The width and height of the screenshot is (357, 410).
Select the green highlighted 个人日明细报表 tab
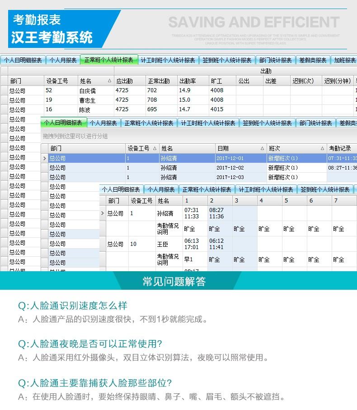[63, 123]
